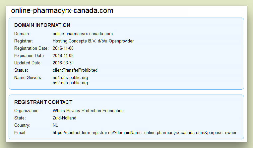Click the Registrar label

tap(23, 41)
